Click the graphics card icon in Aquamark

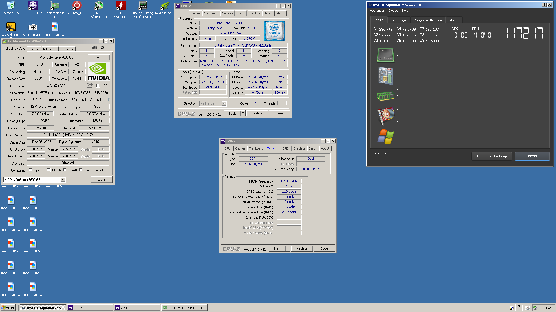pyautogui.click(x=386, y=116)
